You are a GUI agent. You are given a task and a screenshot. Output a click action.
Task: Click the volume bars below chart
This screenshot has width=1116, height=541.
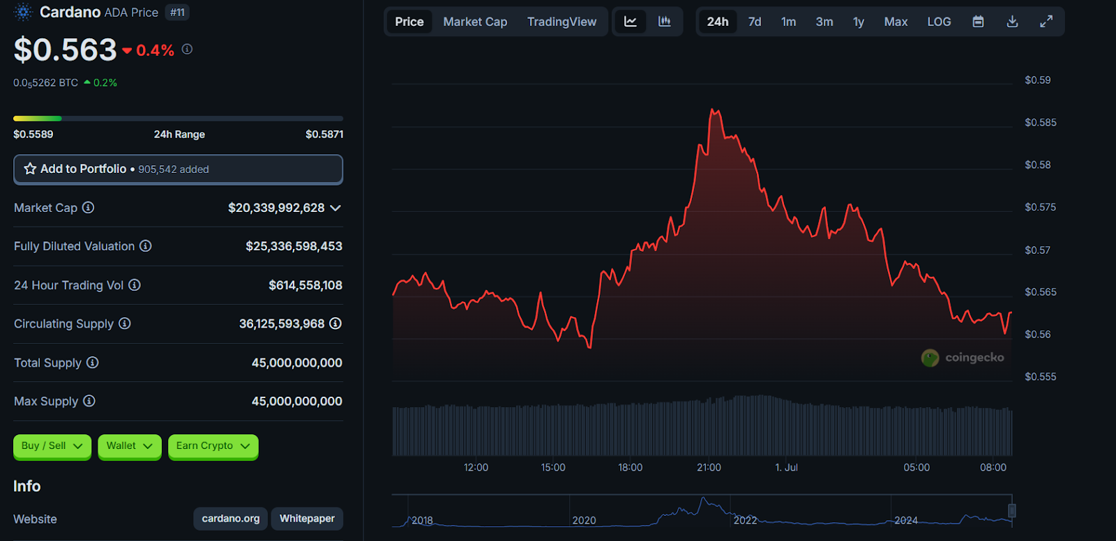(702, 425)
